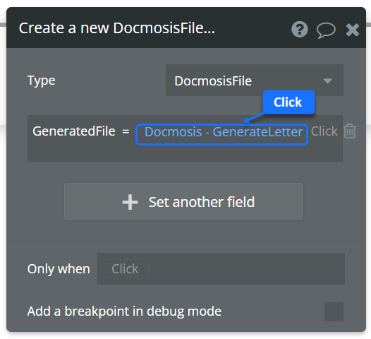Open the Type dropdown showing DocmosisFile
The height and width of the screenshot is (339, 371).
pyautogui.click(x=255, y=80)
